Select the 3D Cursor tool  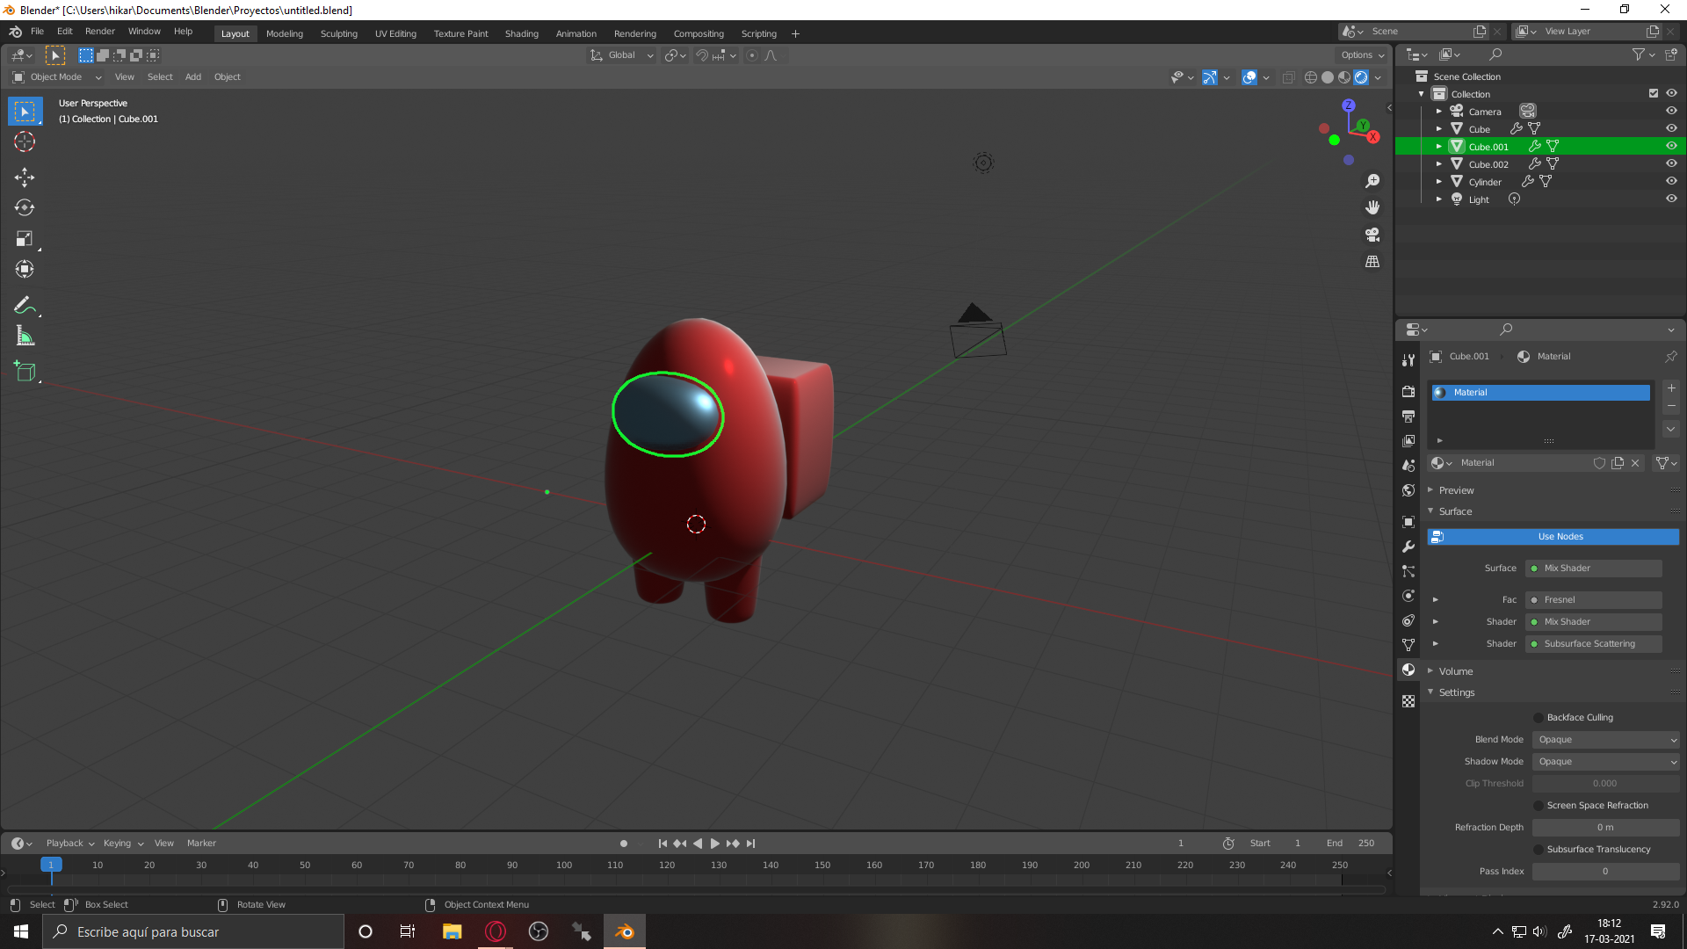(25, 141)
